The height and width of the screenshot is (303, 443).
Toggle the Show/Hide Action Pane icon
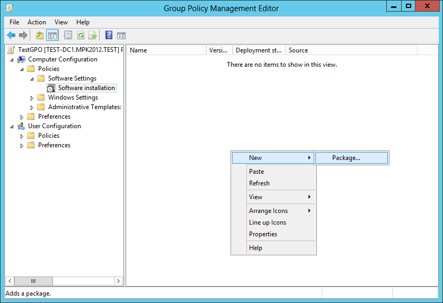[121, 35]
